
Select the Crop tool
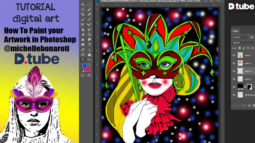pyautogui.click(x=83, y=14)
